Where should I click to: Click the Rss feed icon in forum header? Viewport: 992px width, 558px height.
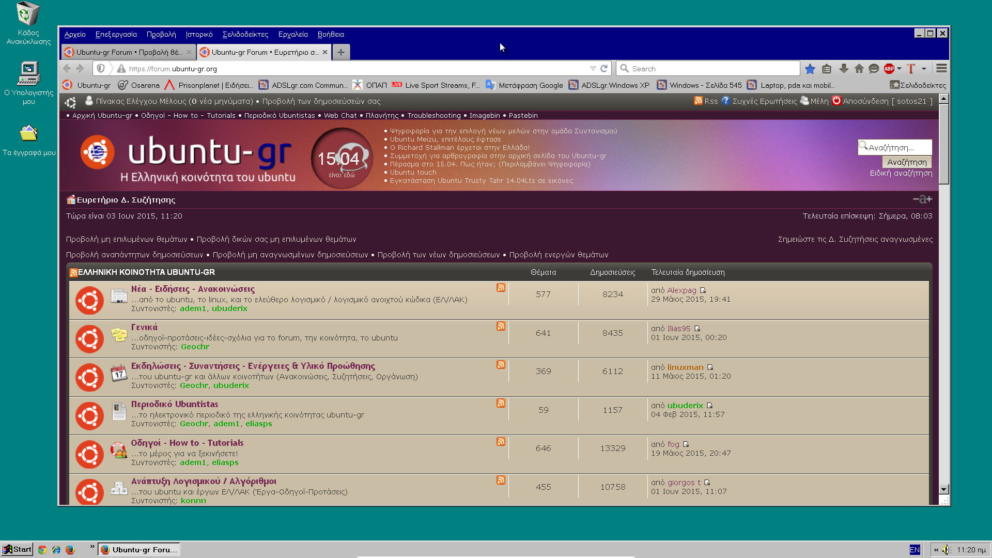coord(698,101)
